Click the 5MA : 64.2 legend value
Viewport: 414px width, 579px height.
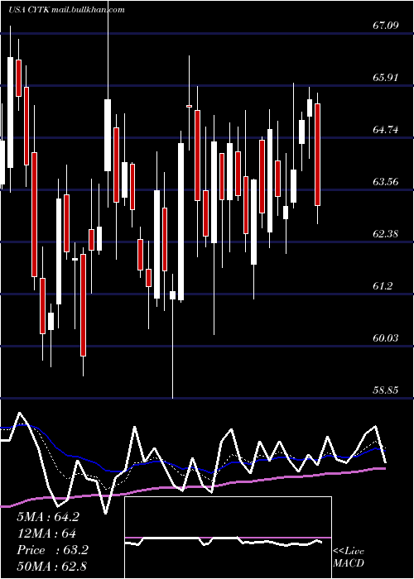pyautogui.click(x=48, y=517)
